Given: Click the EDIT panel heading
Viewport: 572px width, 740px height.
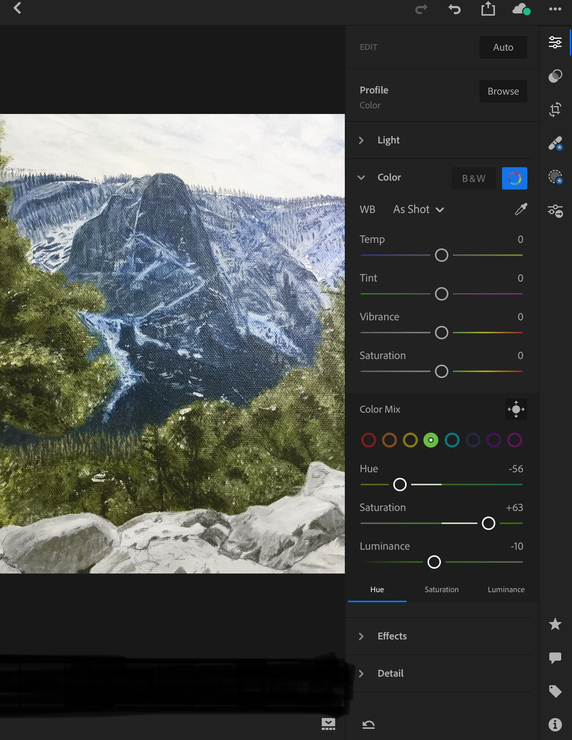Looking at the screenshot, I should (x=368, y=47).
